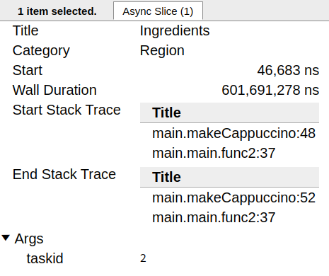The image size is (329, 276).
Task: Collapse the Args disclosure triangle
Action: pyautogui.click(x=6, y=238)
